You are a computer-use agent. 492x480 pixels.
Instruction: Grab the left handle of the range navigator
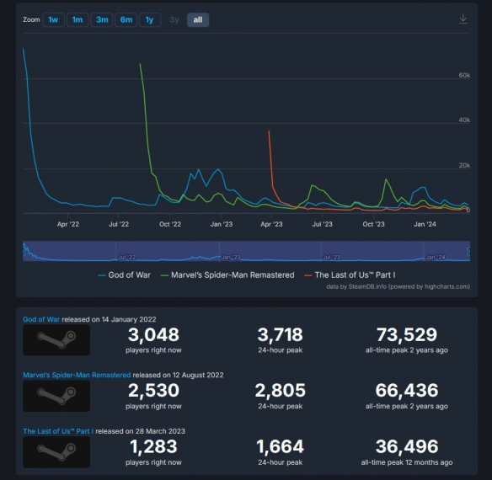tap(24, 251)
